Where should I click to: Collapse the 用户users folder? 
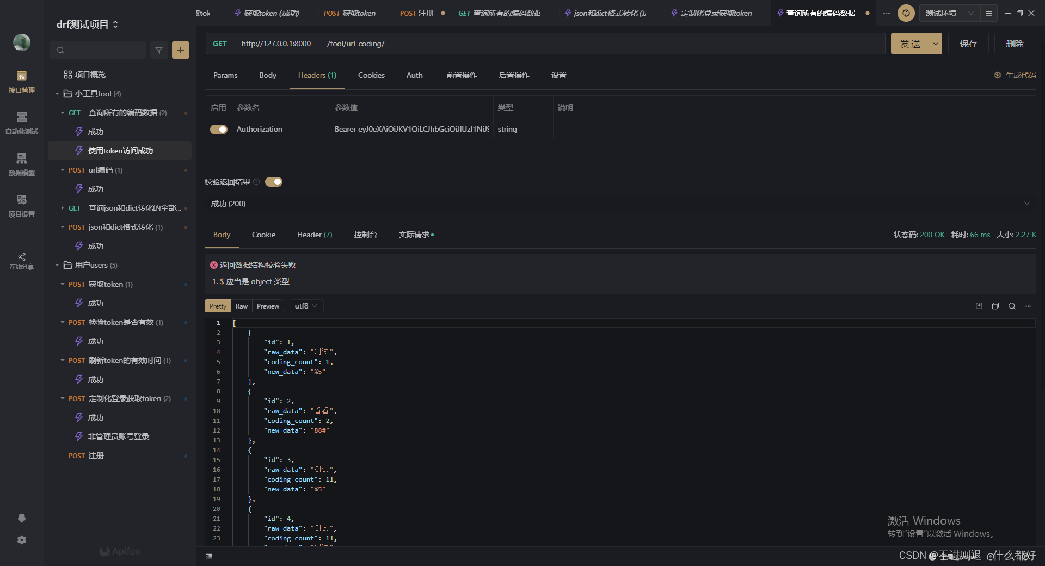point(57,265)
